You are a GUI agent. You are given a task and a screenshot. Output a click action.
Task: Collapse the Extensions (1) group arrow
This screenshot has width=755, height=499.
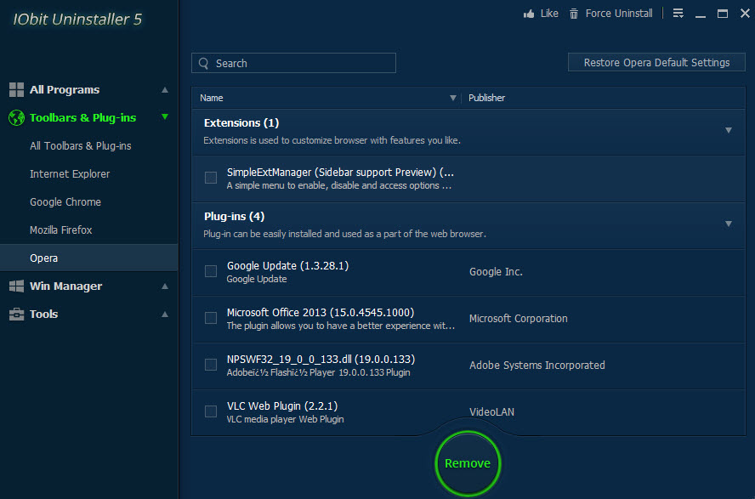(x=729, y=130)
